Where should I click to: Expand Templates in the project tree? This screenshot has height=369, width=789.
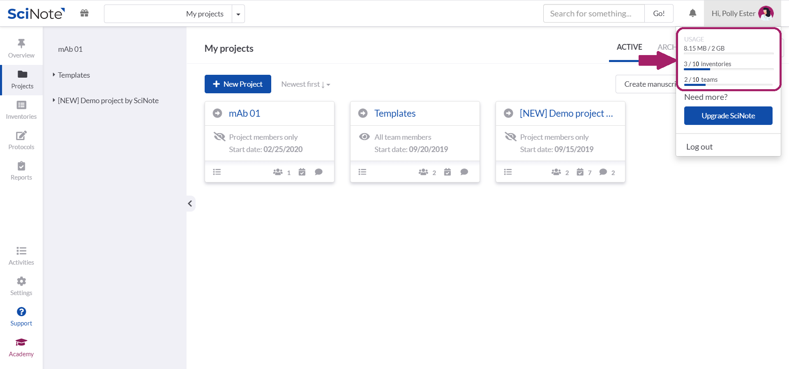click(54, 75)
